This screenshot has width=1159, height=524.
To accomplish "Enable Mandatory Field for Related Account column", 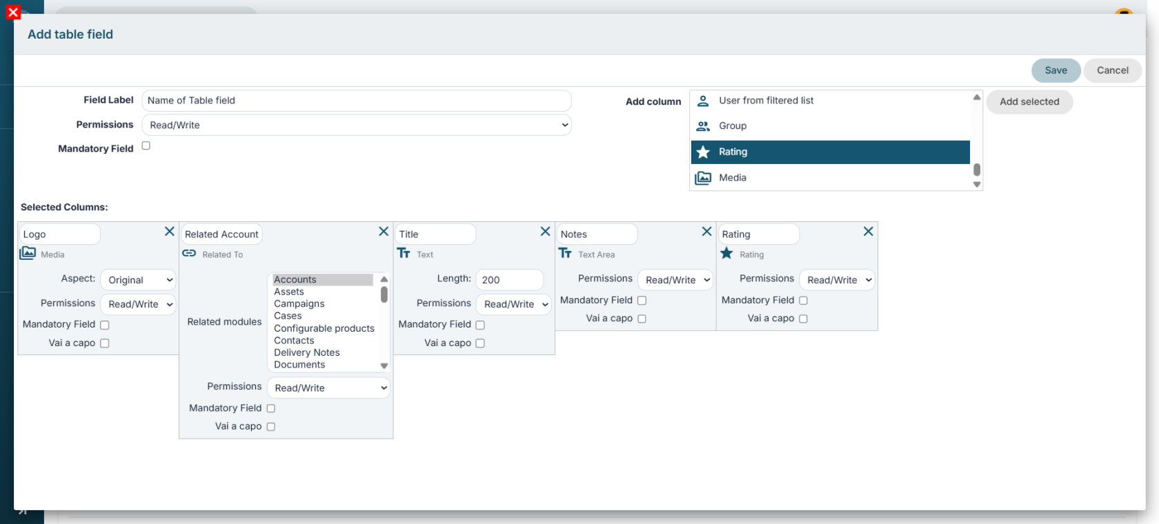I will coord(271,409).
